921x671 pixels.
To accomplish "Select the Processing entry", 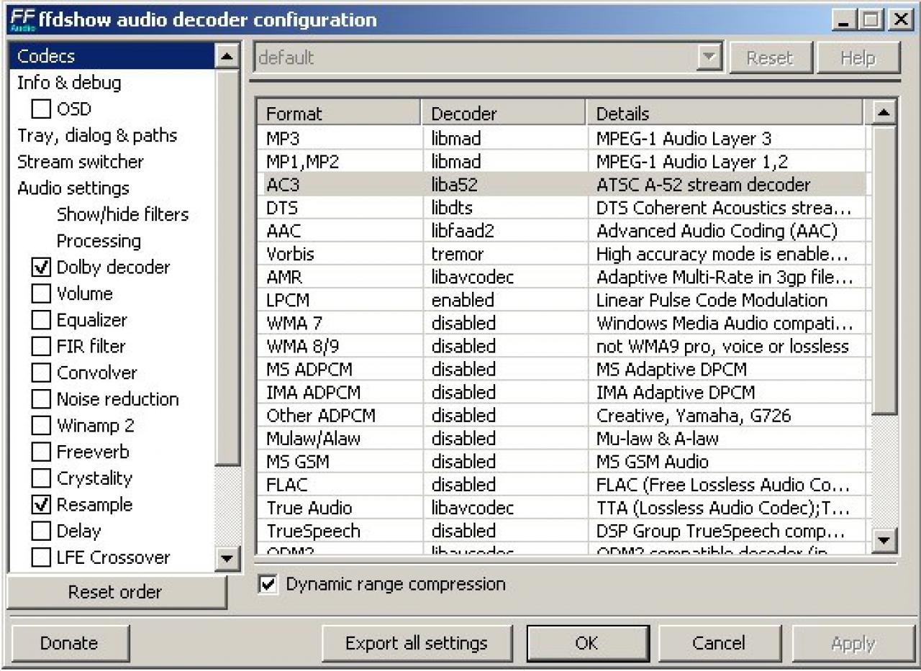I will pyautogui.click(x=99, y=241).
